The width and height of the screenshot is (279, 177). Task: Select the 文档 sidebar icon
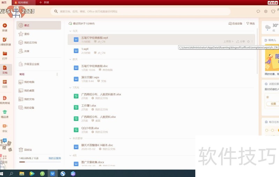5,68
